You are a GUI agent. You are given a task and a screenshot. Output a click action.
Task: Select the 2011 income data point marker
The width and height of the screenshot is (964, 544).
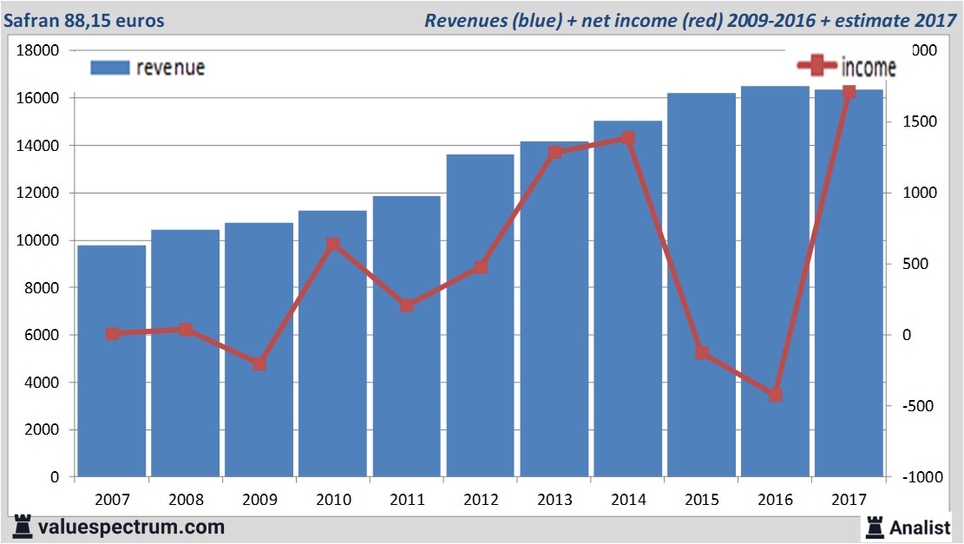point(407,305)
